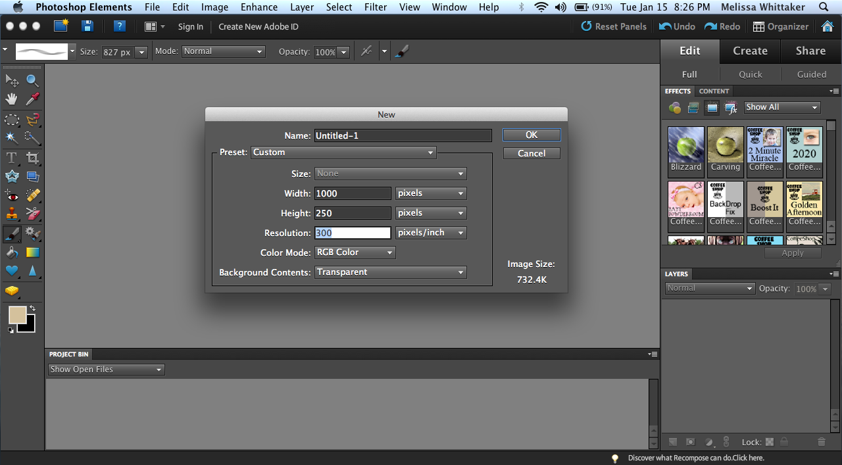Screen dimensions: 842x465
Task: Reset to default colors mini swatch
Action: click(x=11, y=330)
